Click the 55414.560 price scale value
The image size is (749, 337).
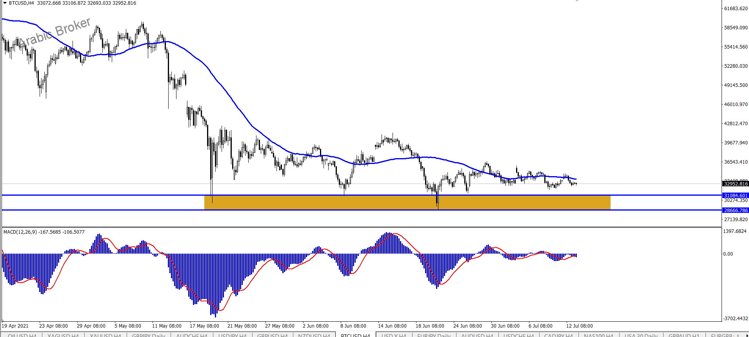[736, 47]
